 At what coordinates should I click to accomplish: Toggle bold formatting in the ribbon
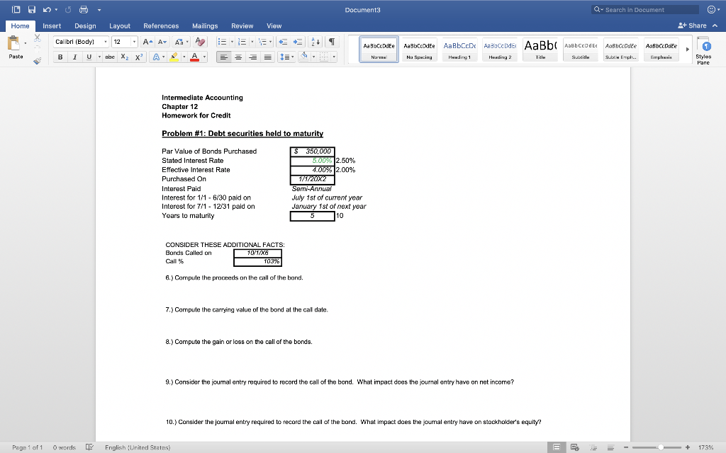pyautogui.click(x=60, y=57)
